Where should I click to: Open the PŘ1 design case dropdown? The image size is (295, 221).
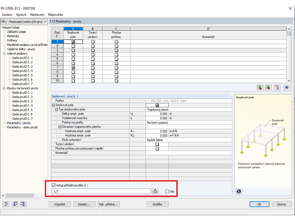point(45,22)
